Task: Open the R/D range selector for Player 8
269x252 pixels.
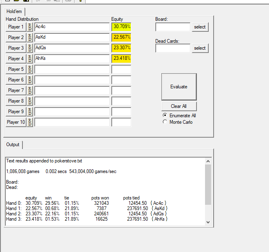Action: pos(30,101)
